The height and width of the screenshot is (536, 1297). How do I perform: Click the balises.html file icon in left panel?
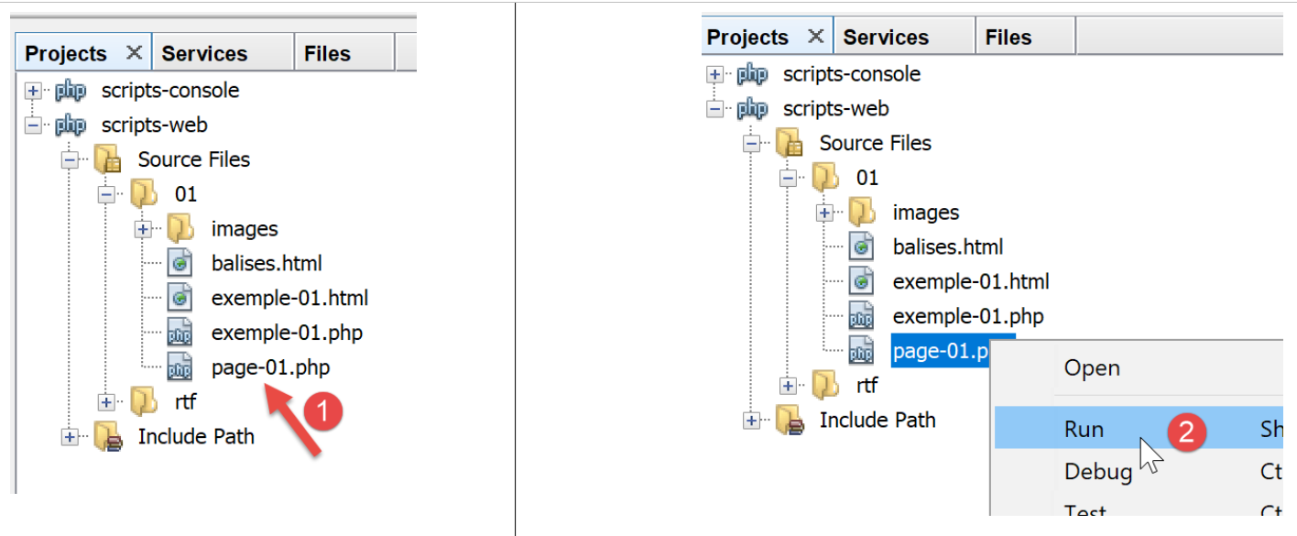pyautogui.click(x=180, y=264)
